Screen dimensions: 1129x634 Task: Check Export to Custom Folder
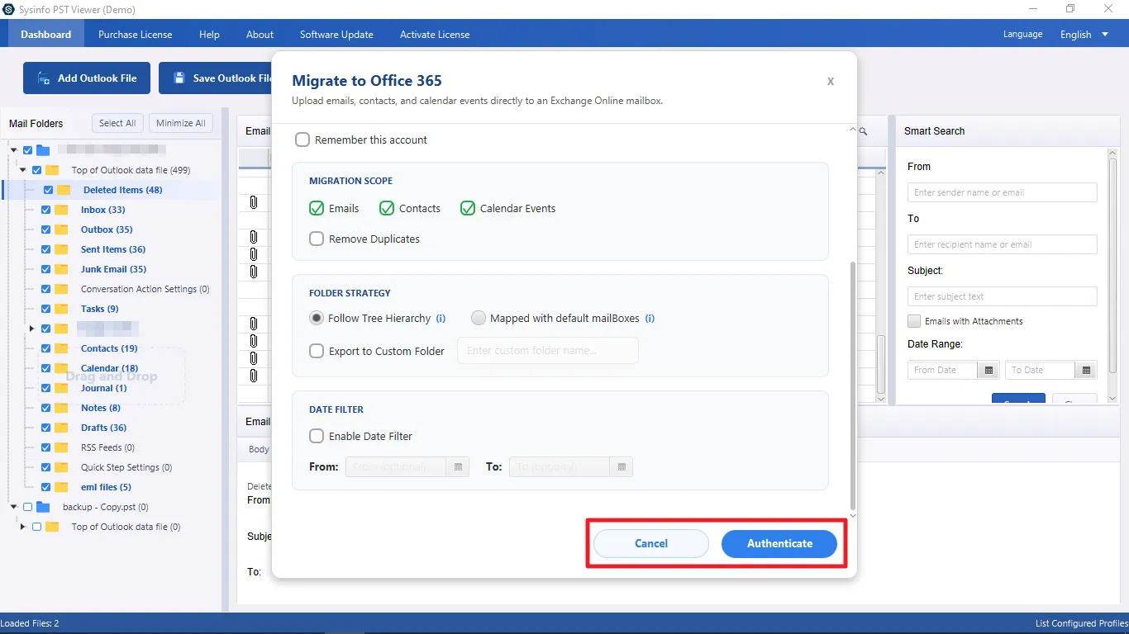click(317, 351)
